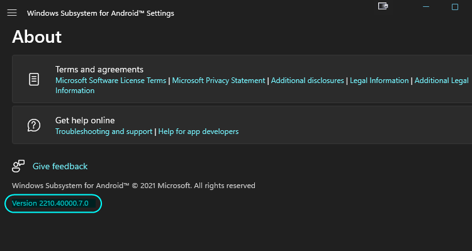The height and width of the screenshot is (251, 472).
Task: Click the About page heading
Action: (37, 37)
